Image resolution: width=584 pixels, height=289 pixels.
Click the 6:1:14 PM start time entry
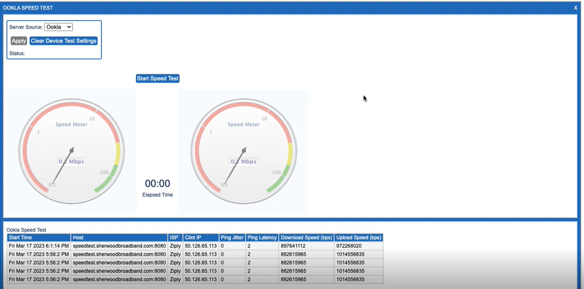39,246
